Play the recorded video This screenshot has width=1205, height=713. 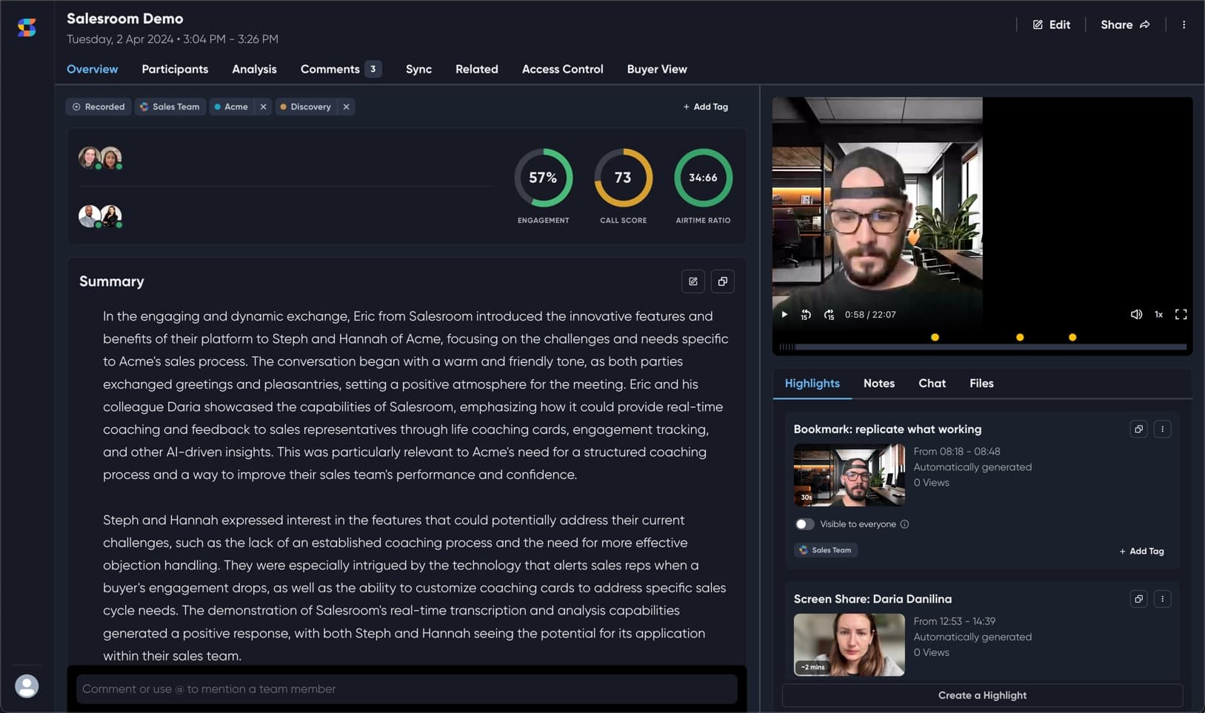(784, 315)
